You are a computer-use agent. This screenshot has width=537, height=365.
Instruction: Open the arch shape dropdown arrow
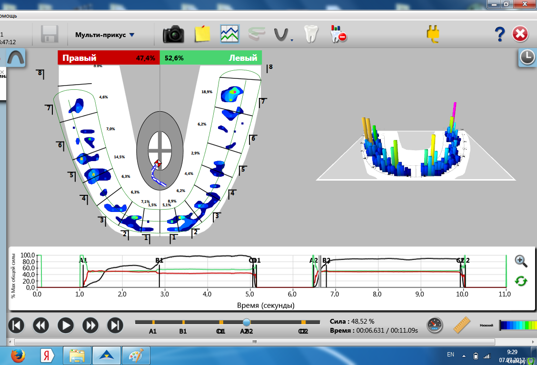[291, 40]
